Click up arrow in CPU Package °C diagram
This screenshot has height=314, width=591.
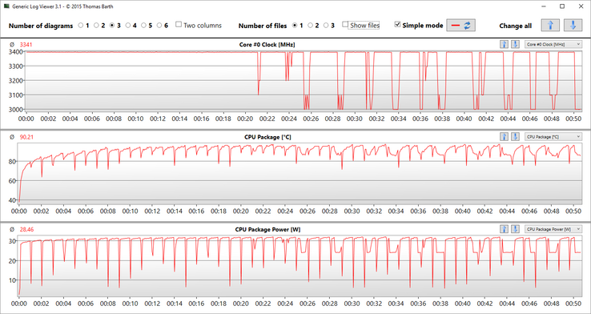click(x=504, y=136)
